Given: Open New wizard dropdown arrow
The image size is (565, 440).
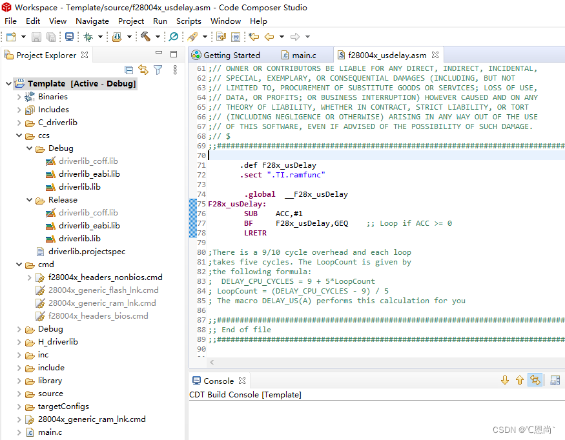Looking at the screenshot, I should 23,37.
